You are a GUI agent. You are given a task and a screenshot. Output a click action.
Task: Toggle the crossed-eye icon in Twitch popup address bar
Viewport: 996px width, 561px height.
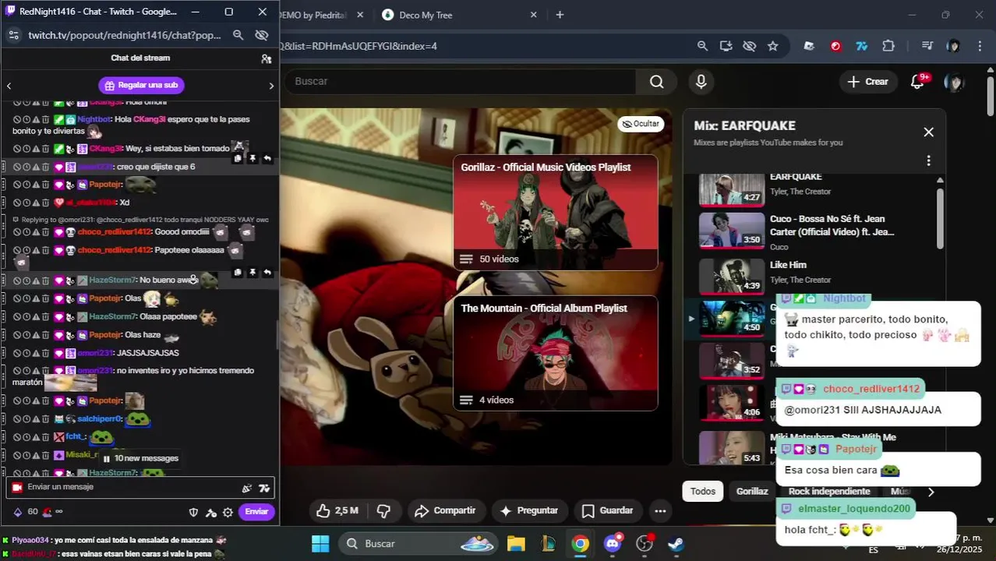(x=262, y=35)
